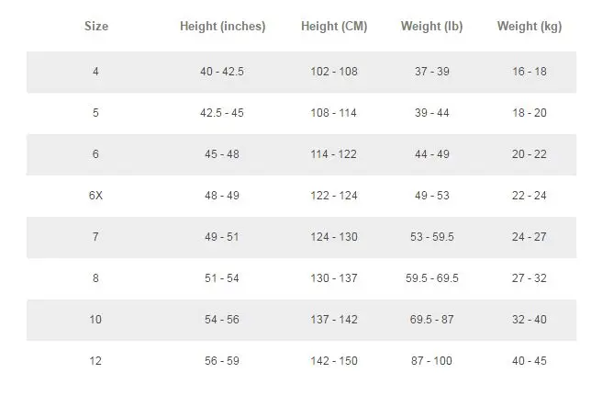Select the size 8 row label
Image resolution: width=602 pixels, height=407 pixels.
95,278
